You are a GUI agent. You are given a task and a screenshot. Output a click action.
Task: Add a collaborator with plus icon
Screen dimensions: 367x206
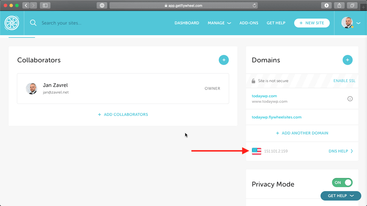(224, 60)
